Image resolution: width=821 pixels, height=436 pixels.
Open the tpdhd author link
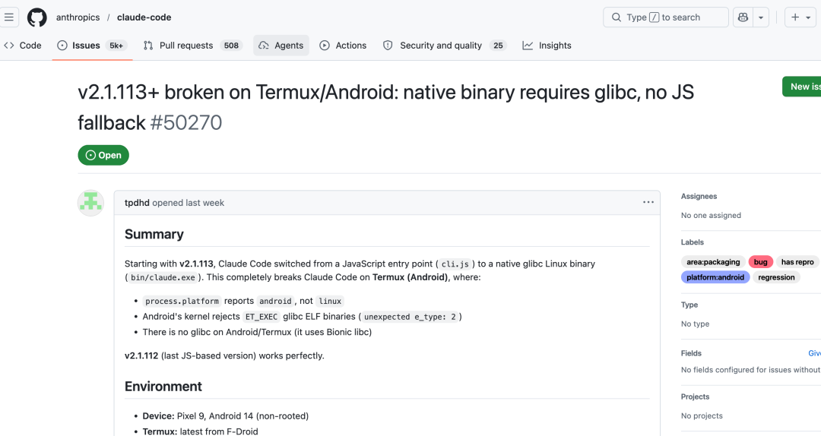coord(137,203)
